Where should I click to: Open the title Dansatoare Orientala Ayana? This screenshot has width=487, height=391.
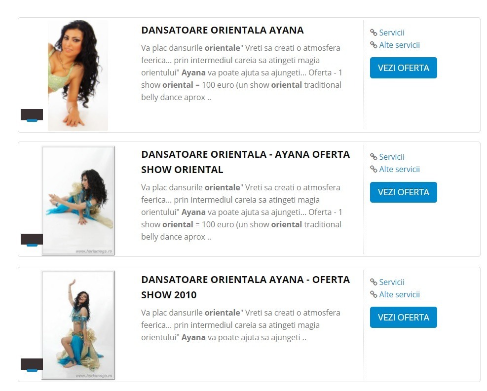[x=223, y=30]
